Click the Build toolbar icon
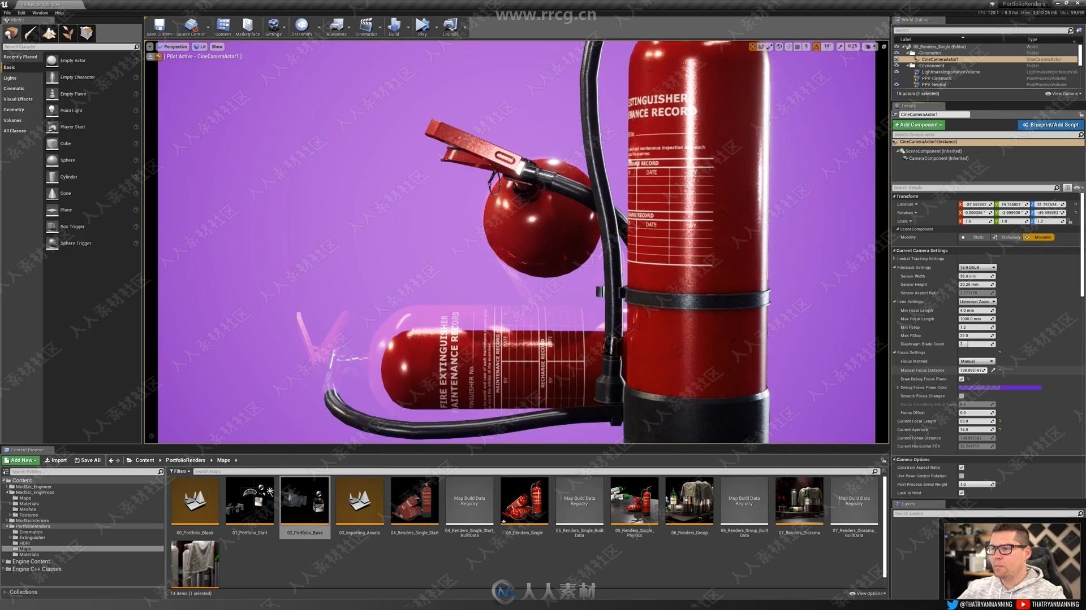The image size is (1086, 610). pos(394,27)
